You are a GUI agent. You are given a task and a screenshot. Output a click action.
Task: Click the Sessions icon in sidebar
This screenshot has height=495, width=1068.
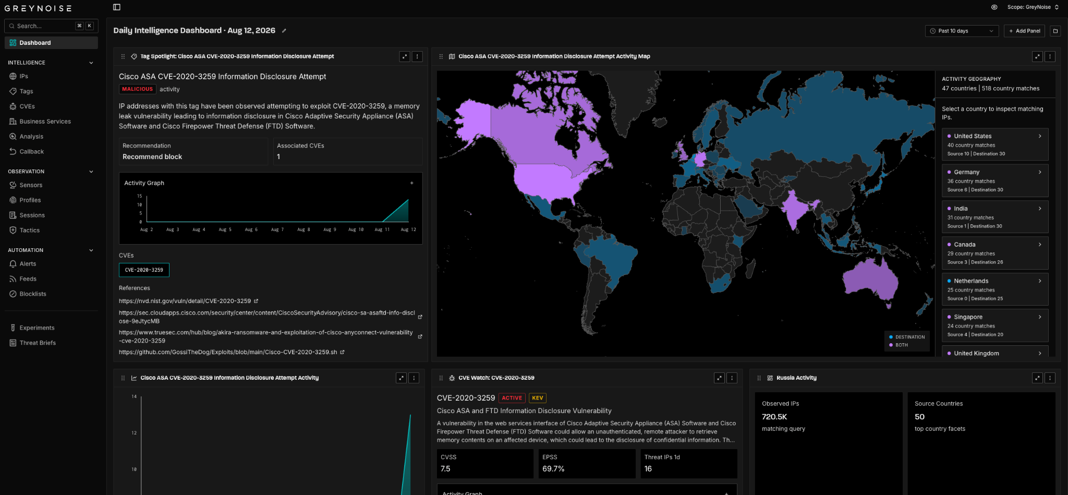(x=13, y=215)
